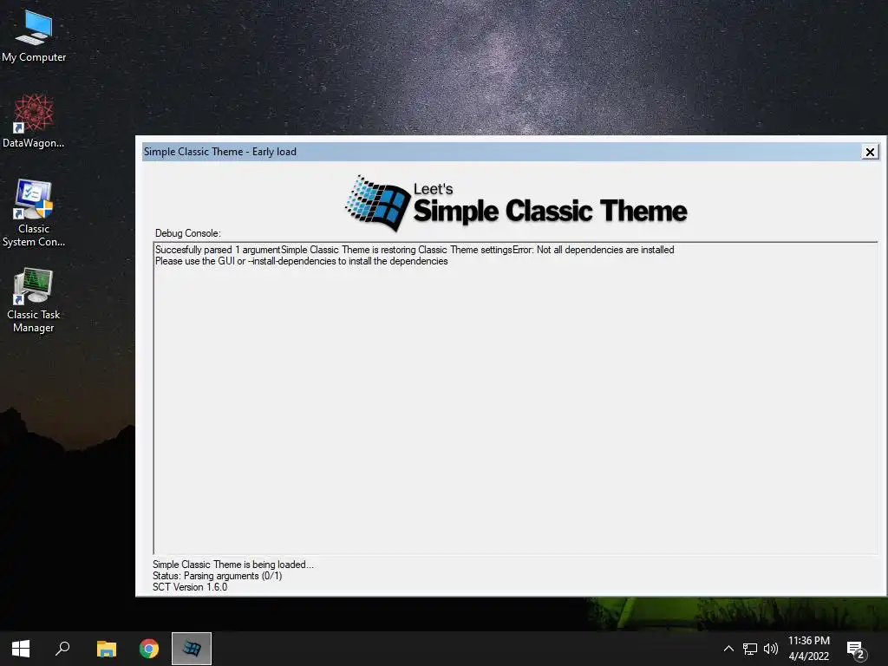This screenshot has width=888, height=666.
Task: Show hidden system tray icons
Action: tap(728, 649)
